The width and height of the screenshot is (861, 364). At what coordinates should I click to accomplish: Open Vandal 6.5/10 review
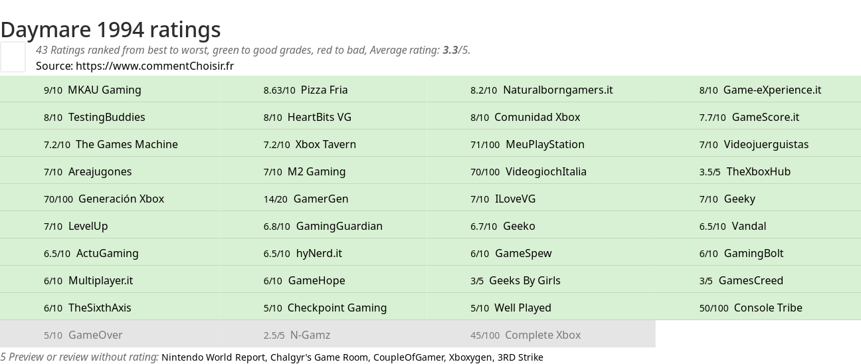click(x=749, y=226)
